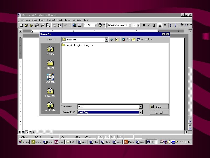The width and height of the screenshot is (210, 158).
Task: Toggle Underline formatting button
Action: click(x=154, y=25)
